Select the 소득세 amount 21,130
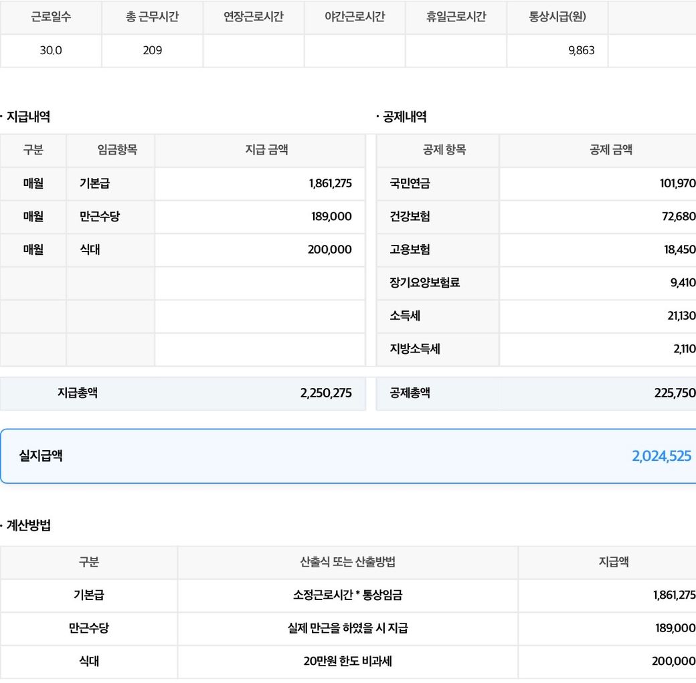Screen dimensions: 696x683 tap(681, 316)
